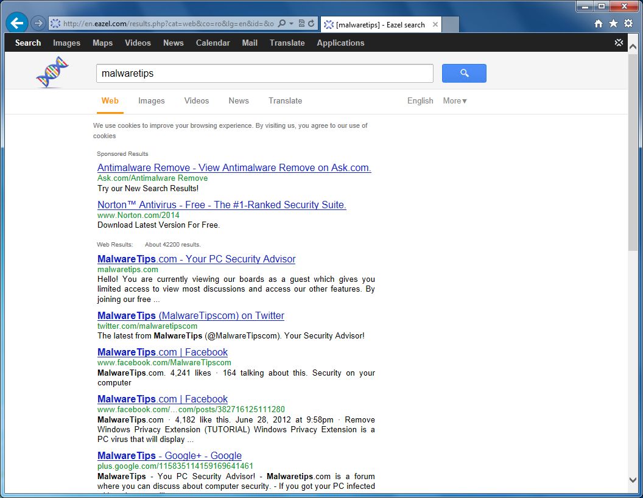Click the browser Back arrow button
The image size is (643, 498).
[17, 23]
